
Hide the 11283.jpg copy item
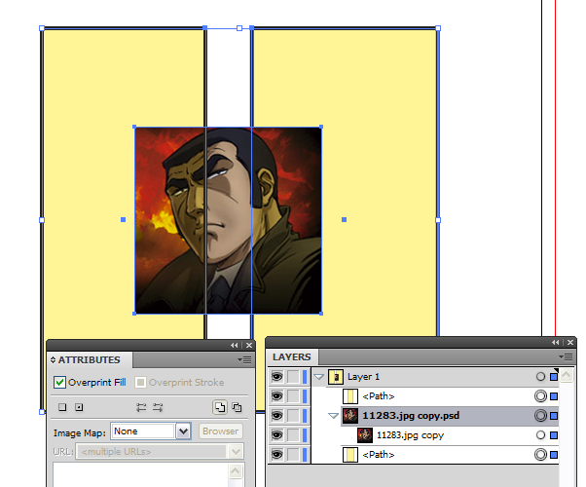tap(276, 435)
